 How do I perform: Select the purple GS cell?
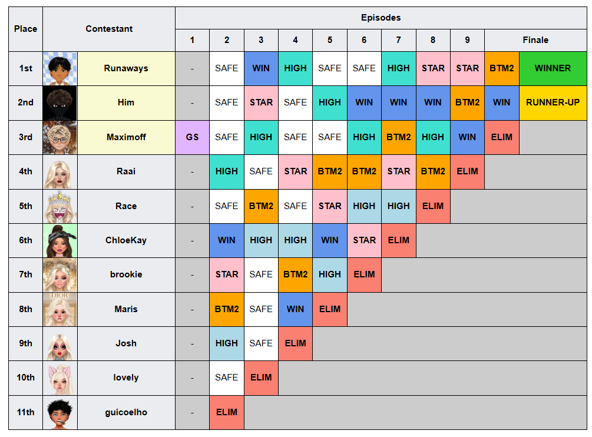tap(192, 137)
